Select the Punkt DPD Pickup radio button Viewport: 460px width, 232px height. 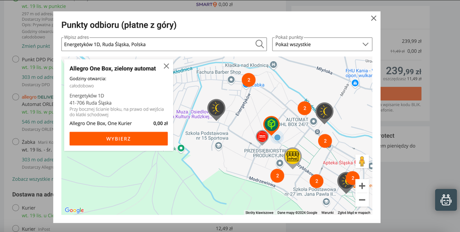pyautogui.click(x=16, y=59)
